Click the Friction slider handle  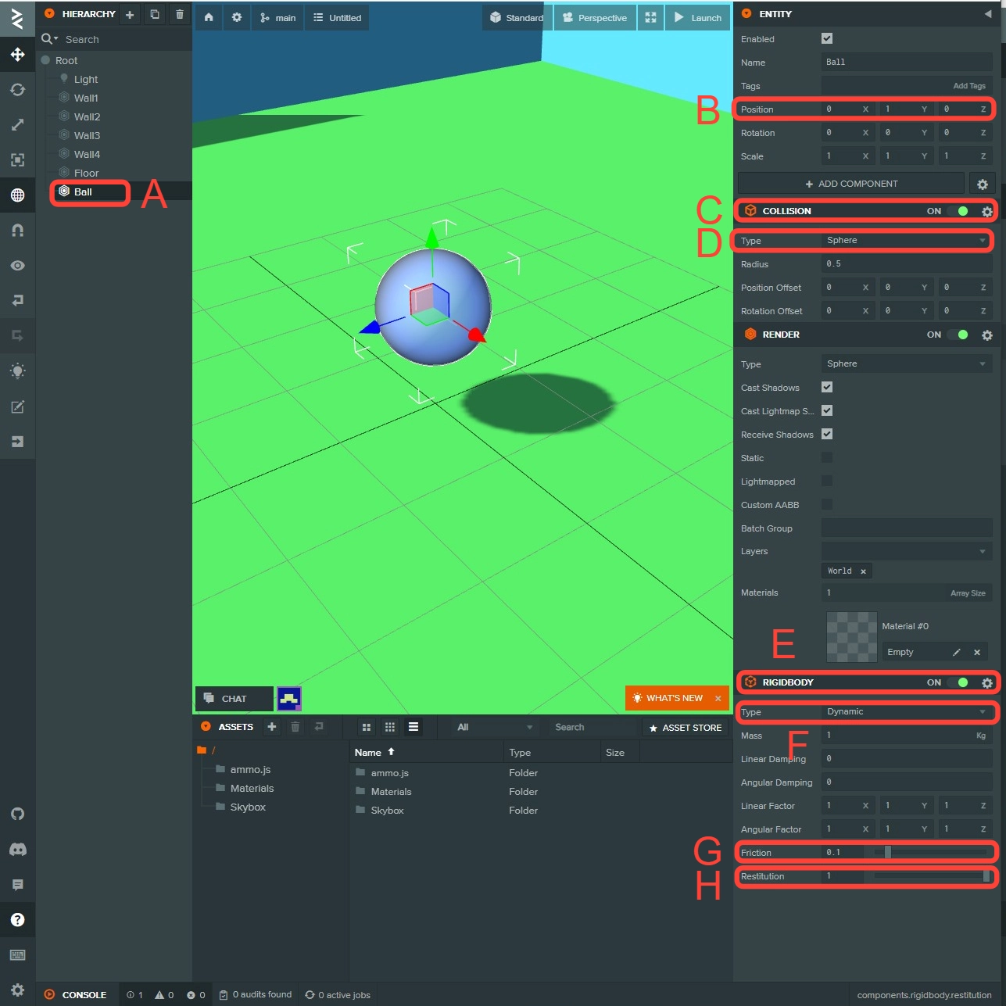coord(887,852)
